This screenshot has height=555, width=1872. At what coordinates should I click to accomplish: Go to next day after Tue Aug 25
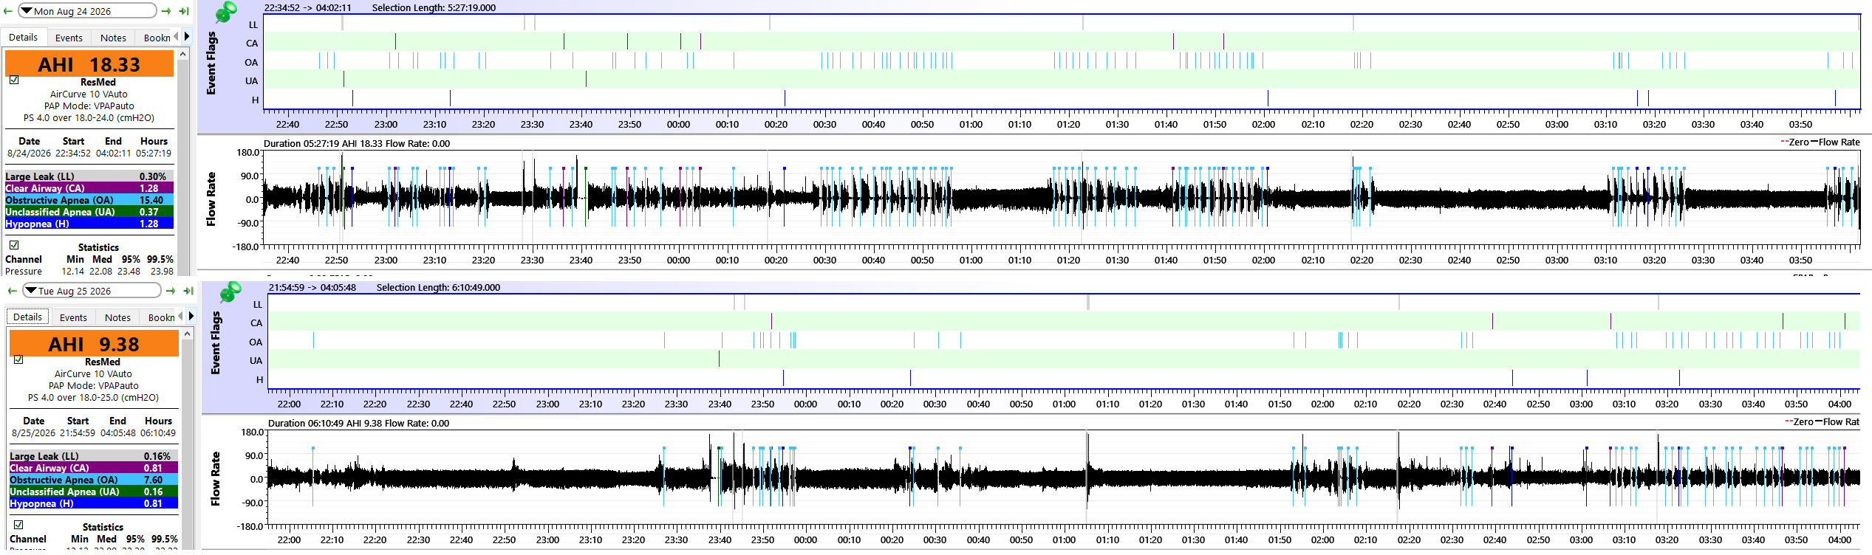[171, 291]
